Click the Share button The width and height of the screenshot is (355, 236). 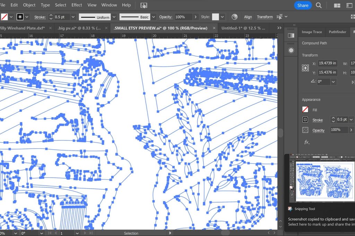click(303, 5)
